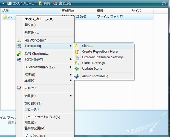The image size is (170, 137).
Task: Click the Create Repository Here icon
Action: 77,52
